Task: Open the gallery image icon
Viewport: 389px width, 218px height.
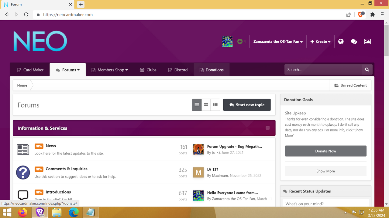Action: click(x=367, y=41)
